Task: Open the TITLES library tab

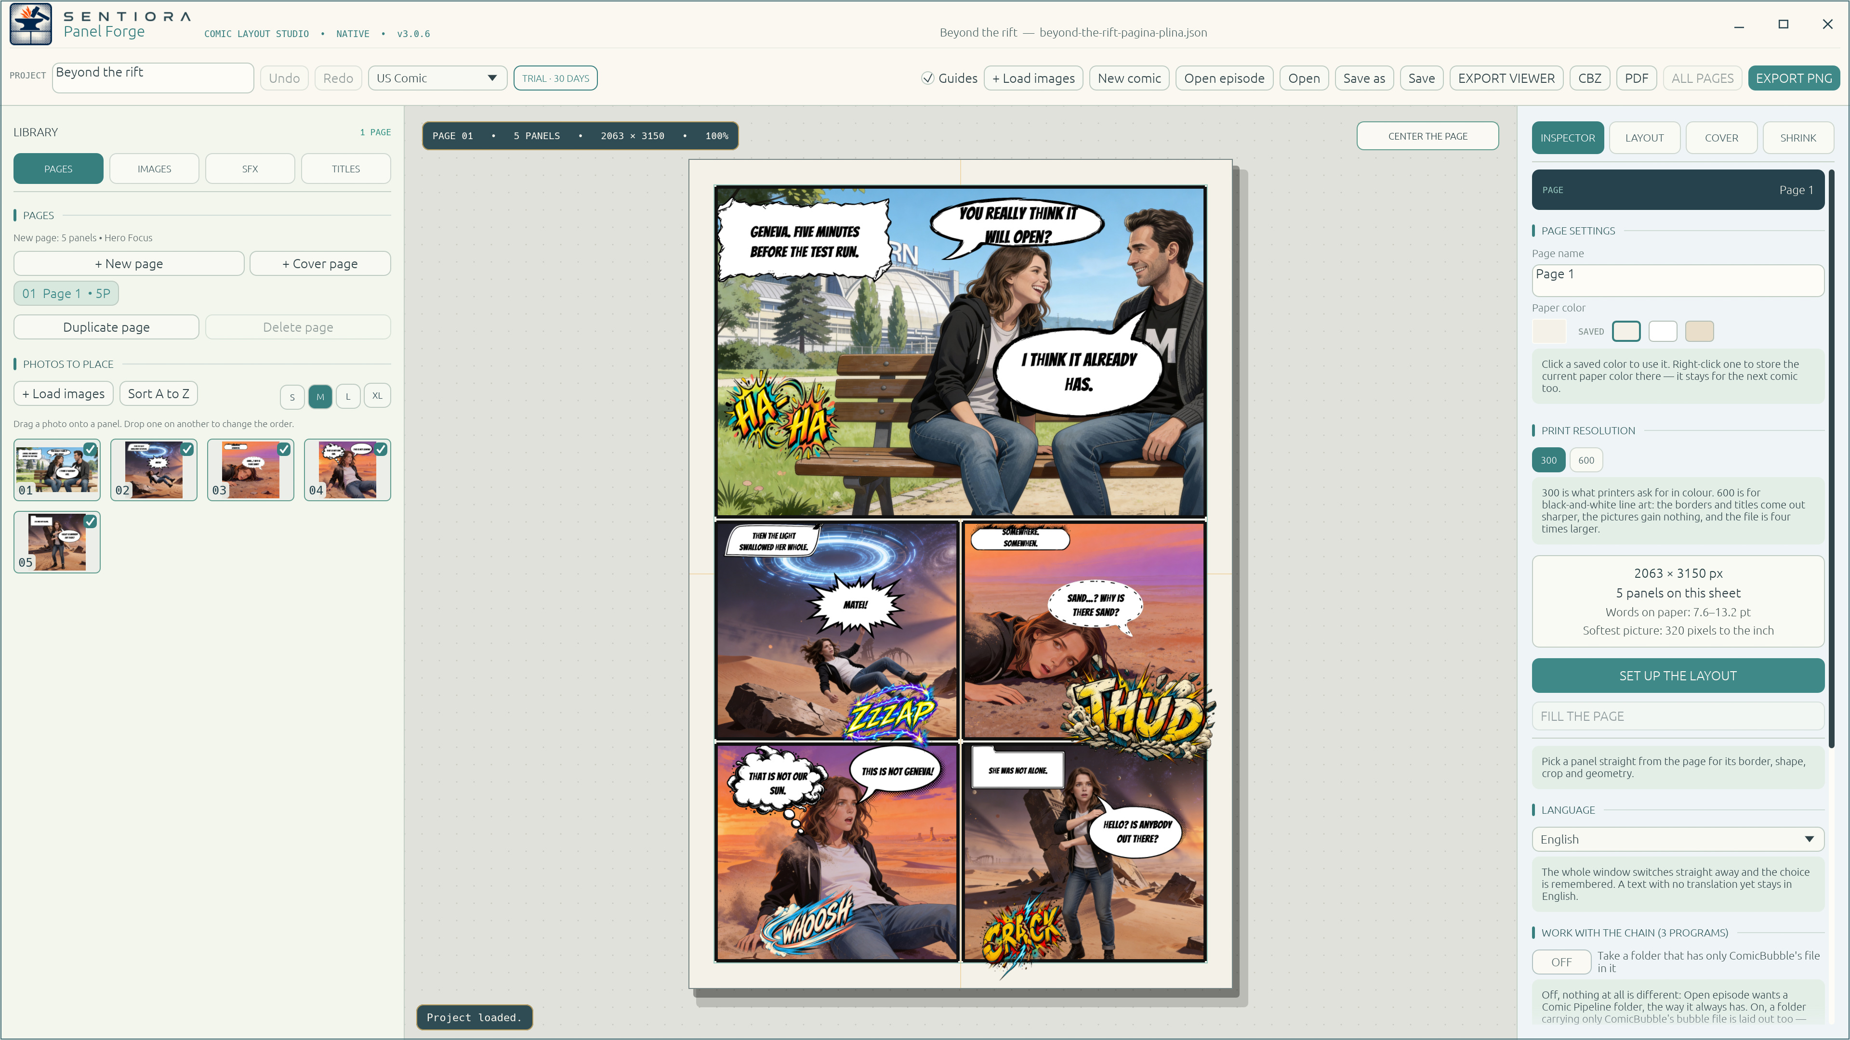Action: [x=346, y=169]
